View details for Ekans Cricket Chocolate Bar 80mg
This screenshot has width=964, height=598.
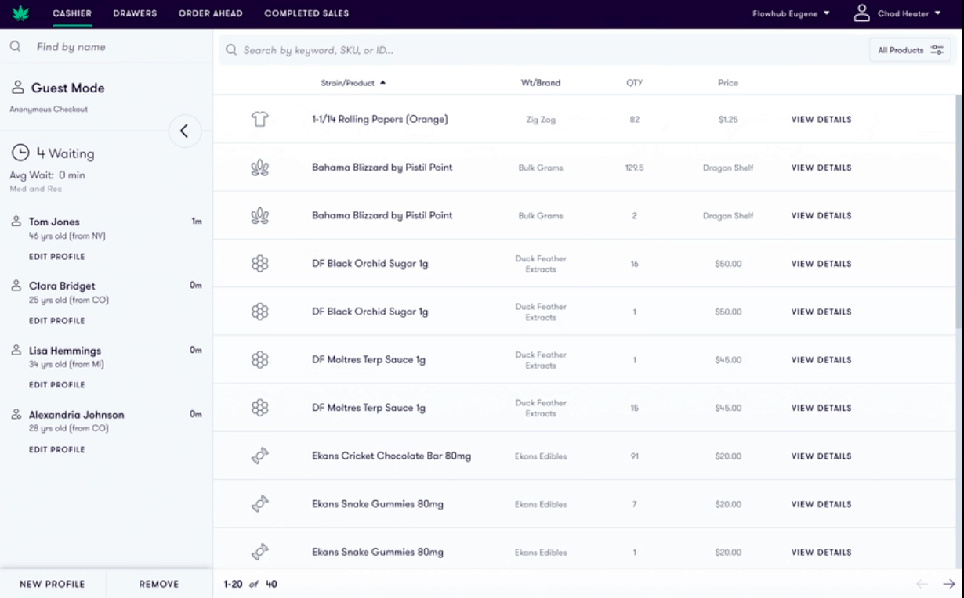click(x=821, y=456)
